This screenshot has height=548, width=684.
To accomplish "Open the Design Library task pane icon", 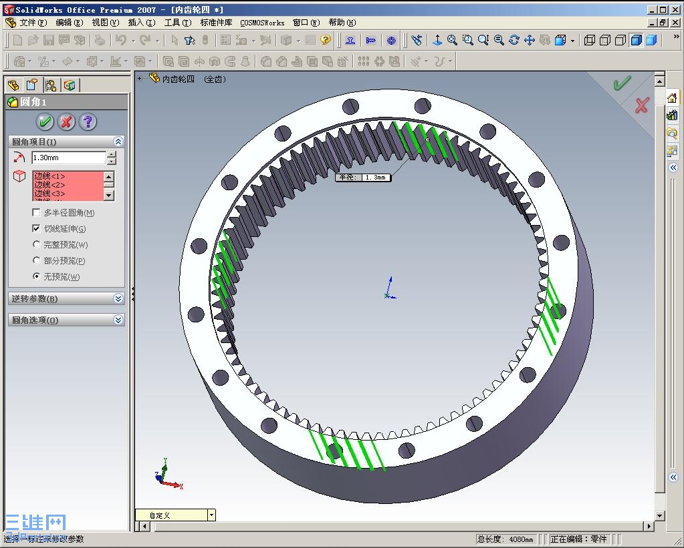I will click(672, 115).
